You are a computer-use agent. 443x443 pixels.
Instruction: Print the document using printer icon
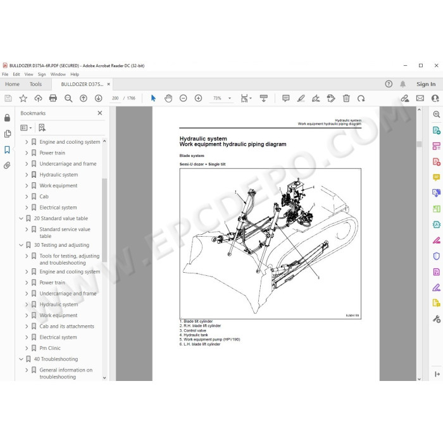coord(53,98)
